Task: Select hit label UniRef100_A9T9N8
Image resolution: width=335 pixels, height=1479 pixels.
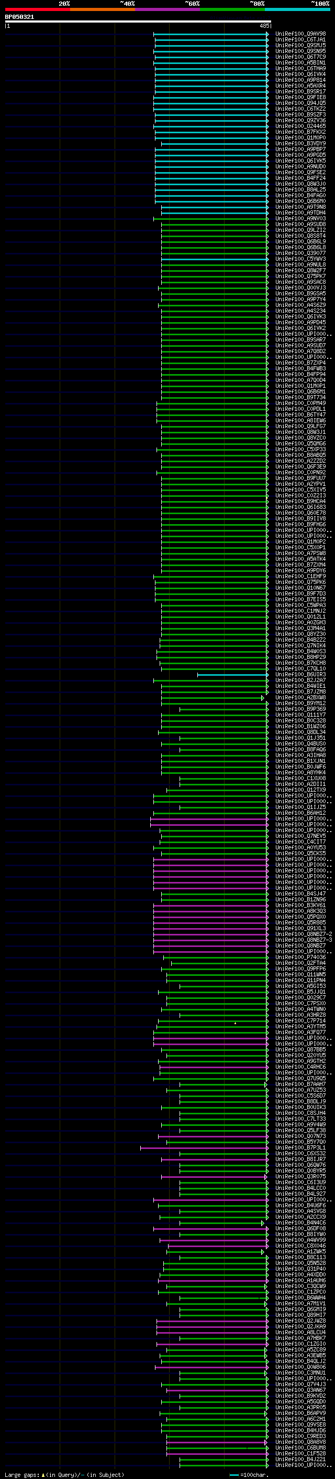Action: click(x=300, y=207)
